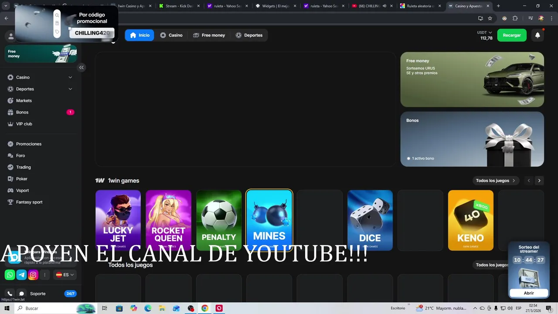Show more social links via three-dots

[44, 275]
